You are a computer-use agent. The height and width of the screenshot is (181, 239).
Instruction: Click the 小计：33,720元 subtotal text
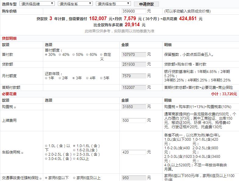point(224,94)
